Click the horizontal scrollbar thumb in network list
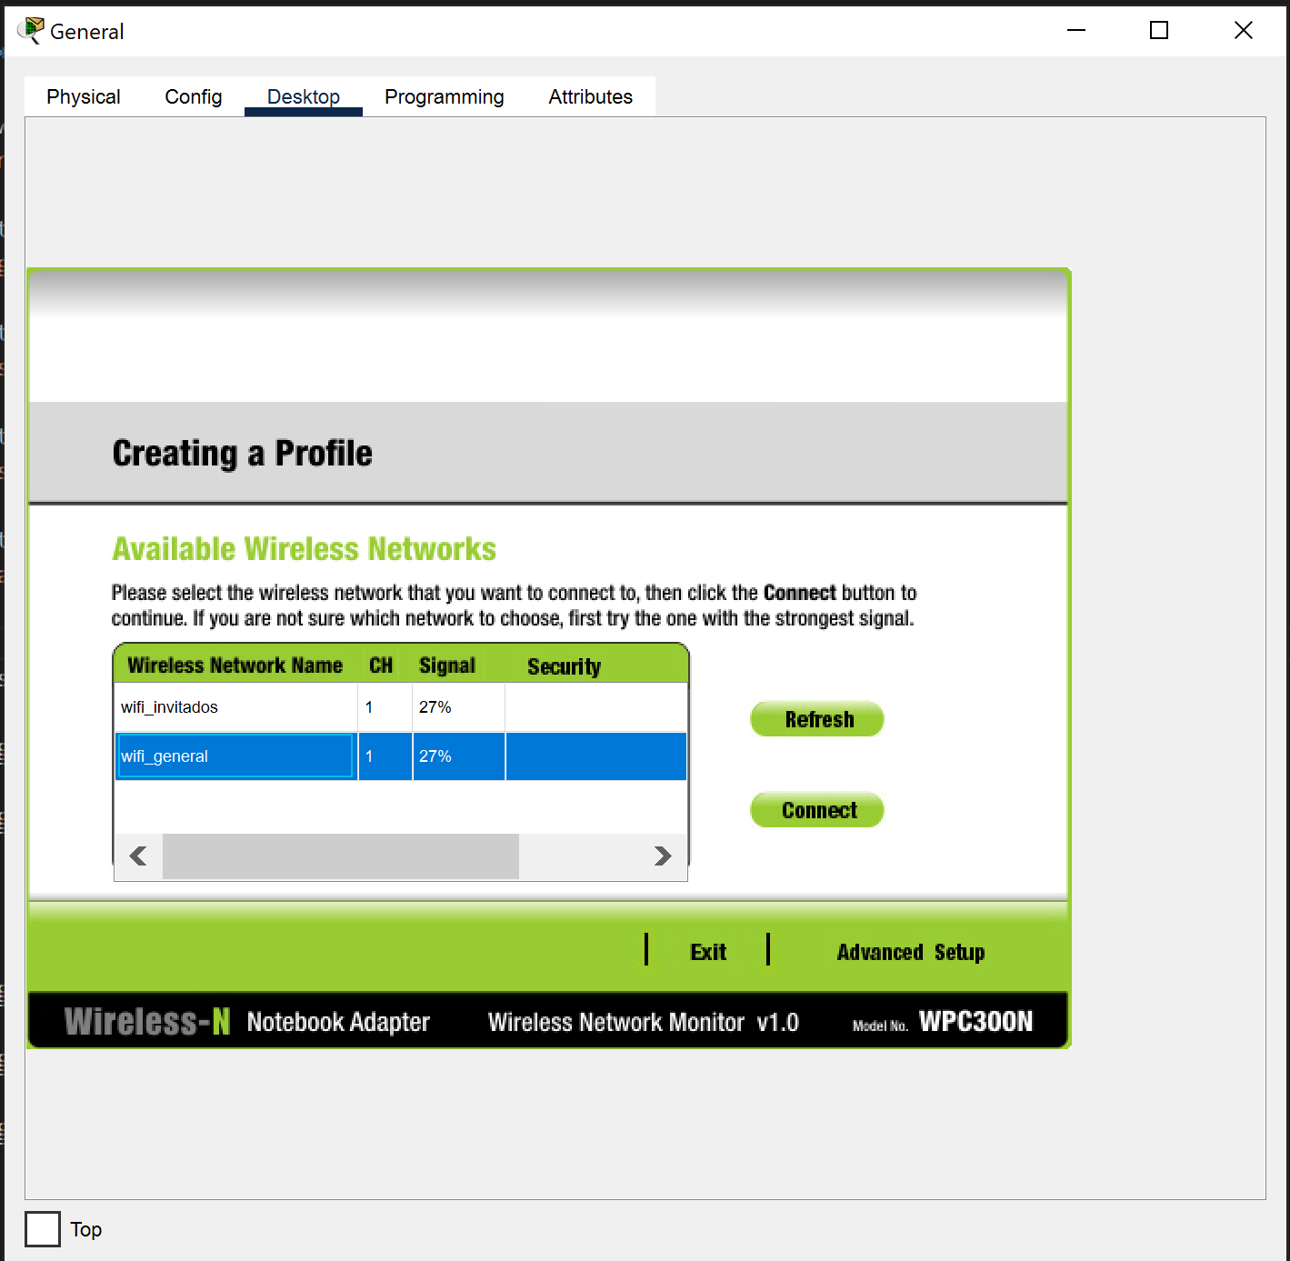The width and height of the screenshot is (1290, 1261). (x=340, y=856)
